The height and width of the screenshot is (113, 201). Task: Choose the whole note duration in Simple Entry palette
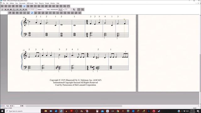[21, 13]
